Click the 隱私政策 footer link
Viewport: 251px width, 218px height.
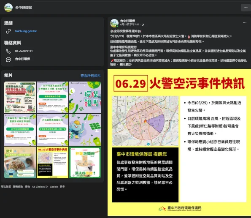point(6,187)
